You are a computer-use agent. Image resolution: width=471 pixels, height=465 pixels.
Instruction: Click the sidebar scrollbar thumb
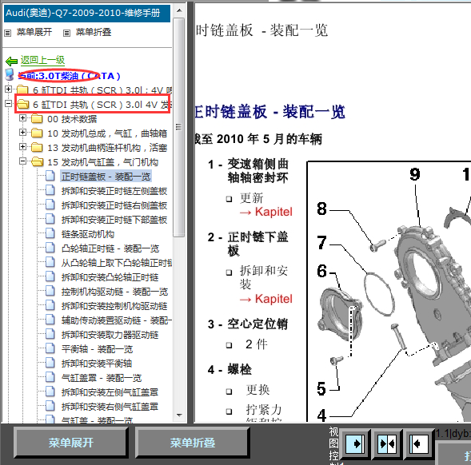179,127
